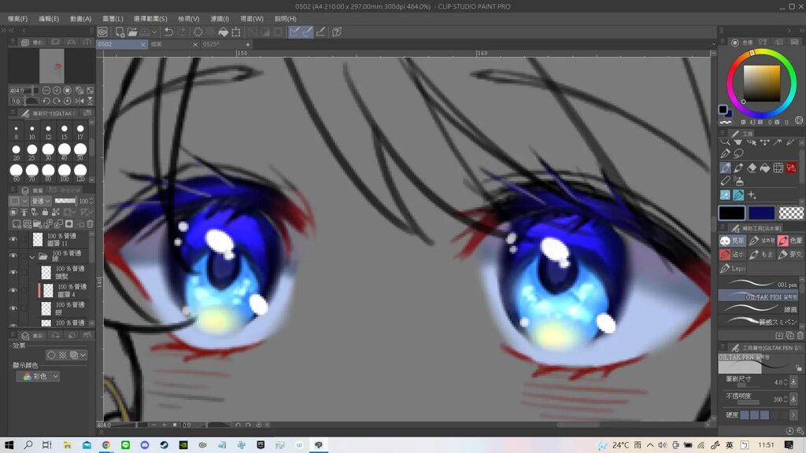Create a new canvas from toolbar
This screenshot has height=453, width=806.
coord(120,31)
